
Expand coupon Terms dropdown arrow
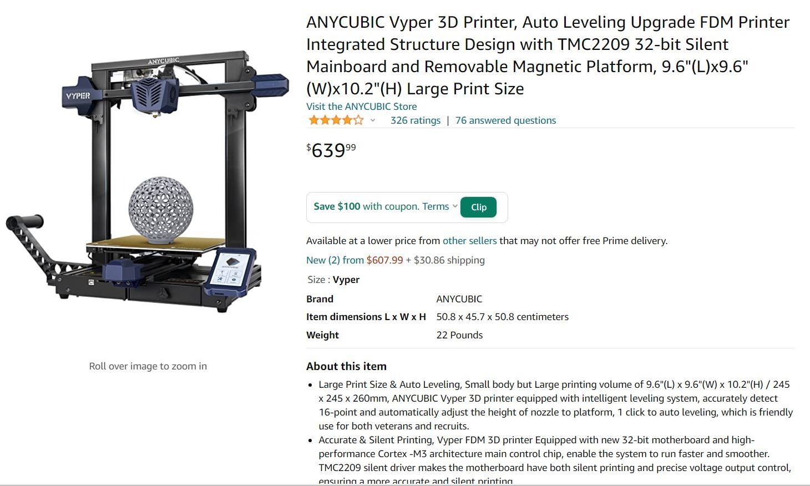pyautogui.click(x=455, y=206)
